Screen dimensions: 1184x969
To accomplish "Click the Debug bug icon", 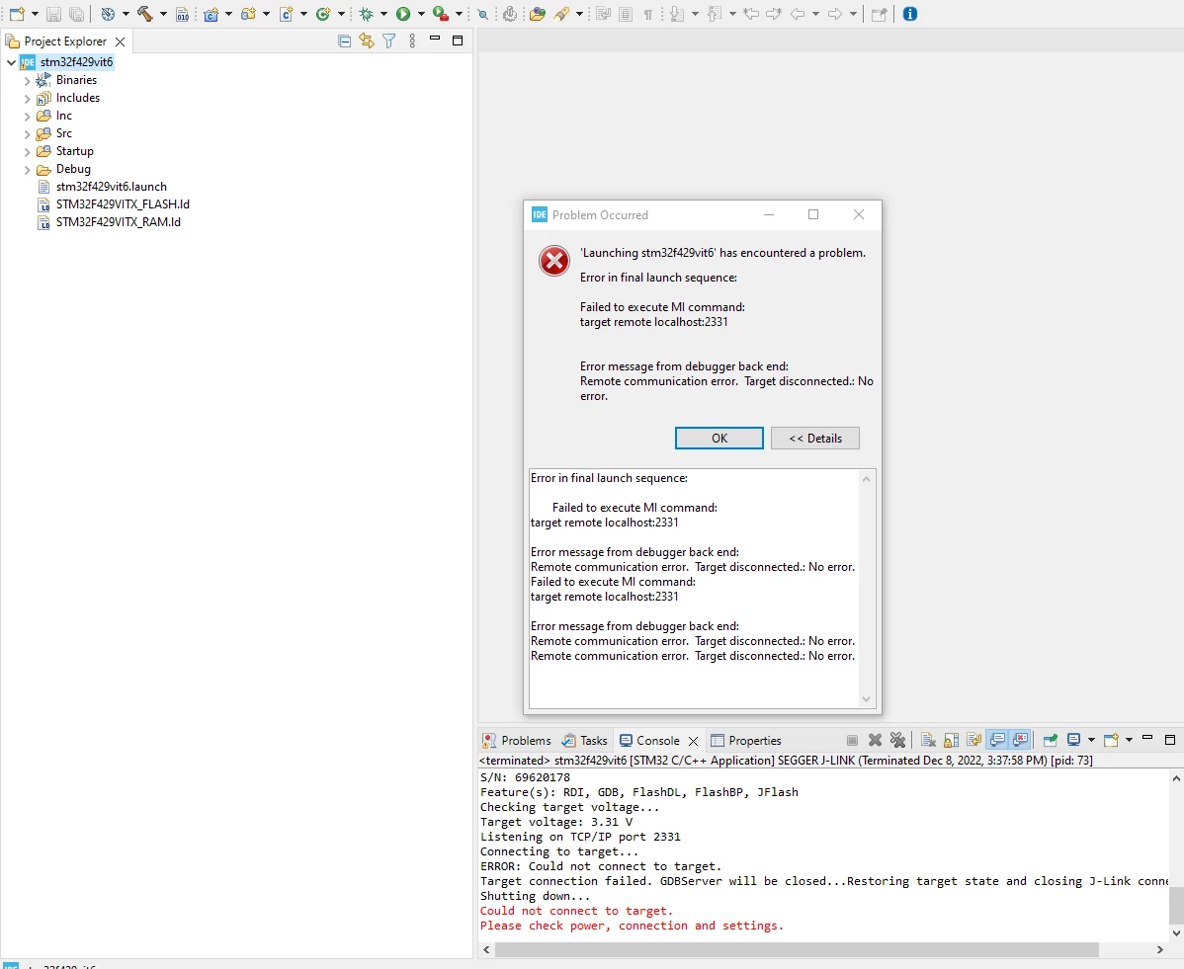I will 367,14.
